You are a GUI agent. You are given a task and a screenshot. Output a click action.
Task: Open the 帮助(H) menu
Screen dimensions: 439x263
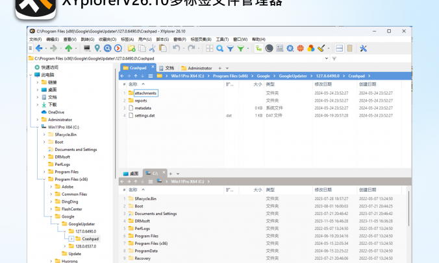258,40
